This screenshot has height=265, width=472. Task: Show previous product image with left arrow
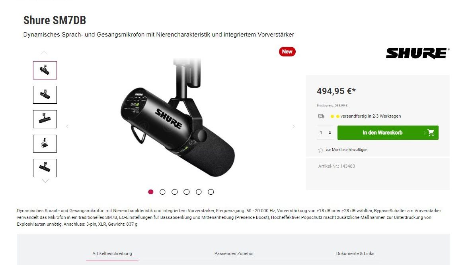[x=67, y=126]
